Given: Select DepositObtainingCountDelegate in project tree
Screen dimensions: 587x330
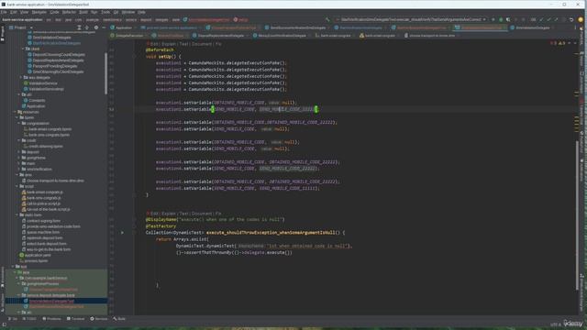Looking at the screenshot, I should click(x=59, y=55).
